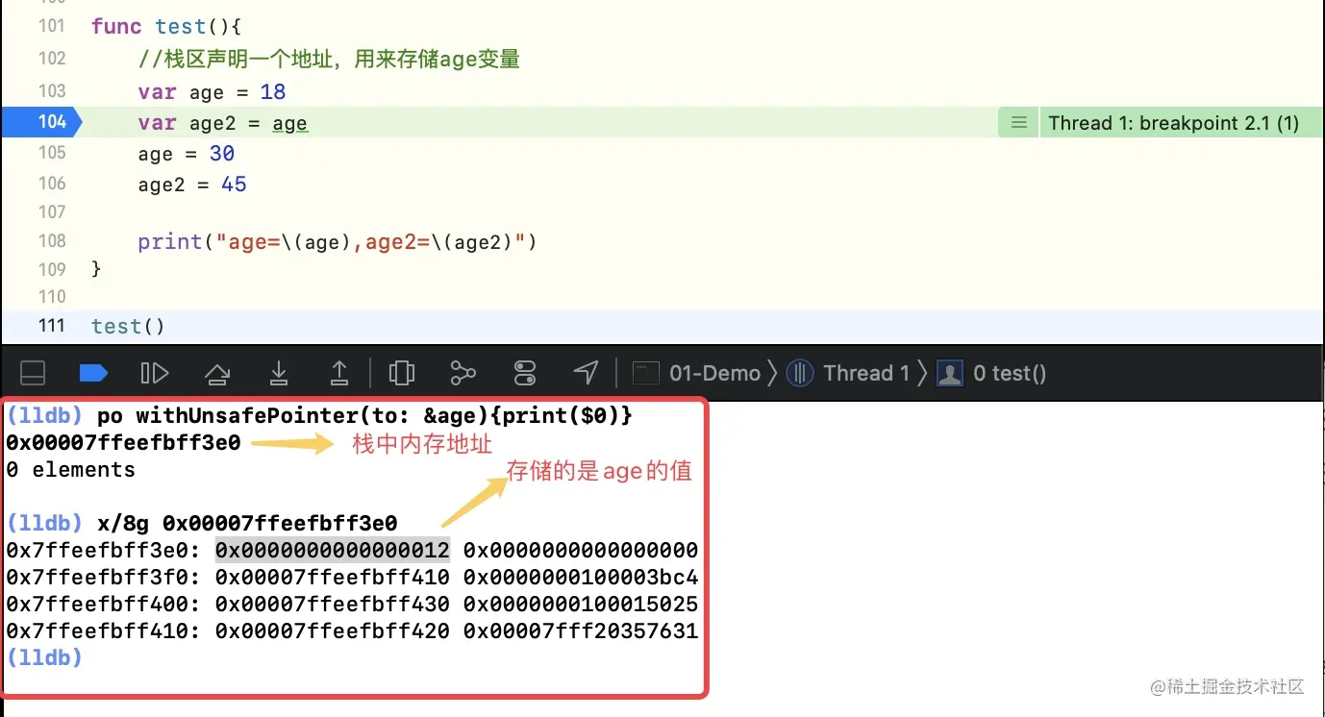Continue program execution
This screenshot has width=1325, height=717.
coord(154,373)
